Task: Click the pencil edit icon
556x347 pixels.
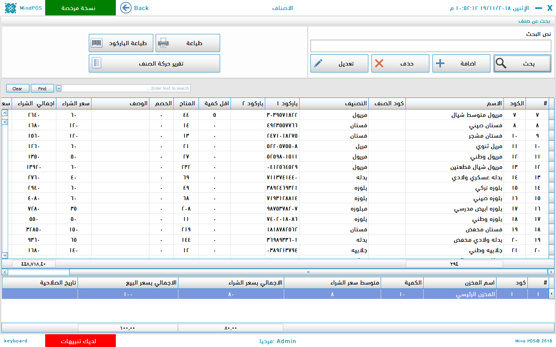Action: (x=318, y=63)
